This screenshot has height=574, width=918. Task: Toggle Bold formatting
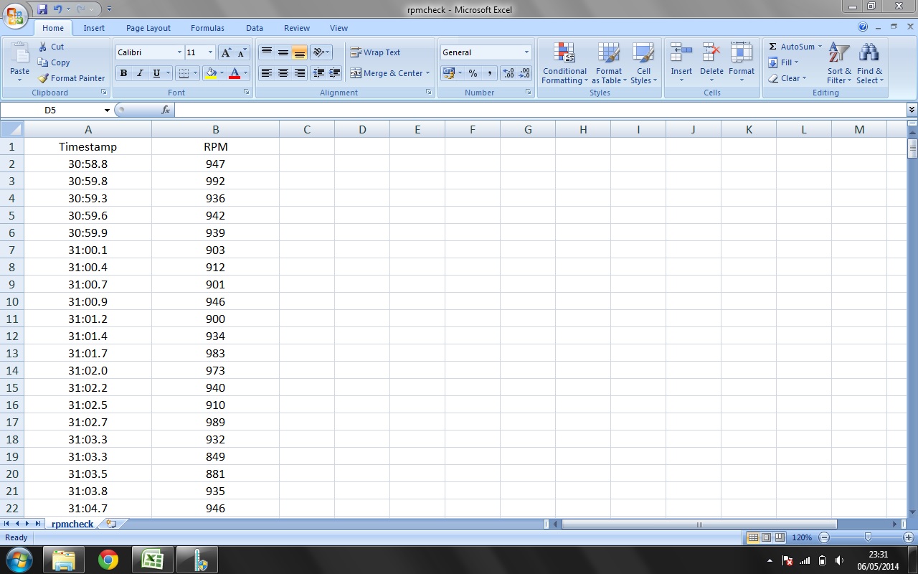pos(123,73)
